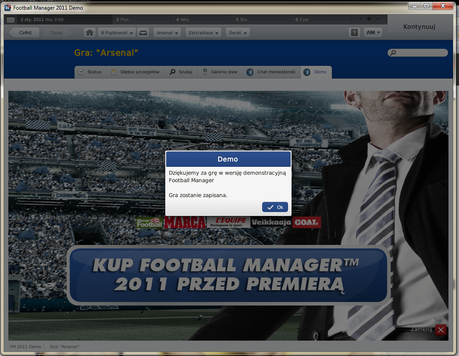Click the GOAL logo
Image resolution: width=459 pixels, height=356 pixels.
point(306,223)
